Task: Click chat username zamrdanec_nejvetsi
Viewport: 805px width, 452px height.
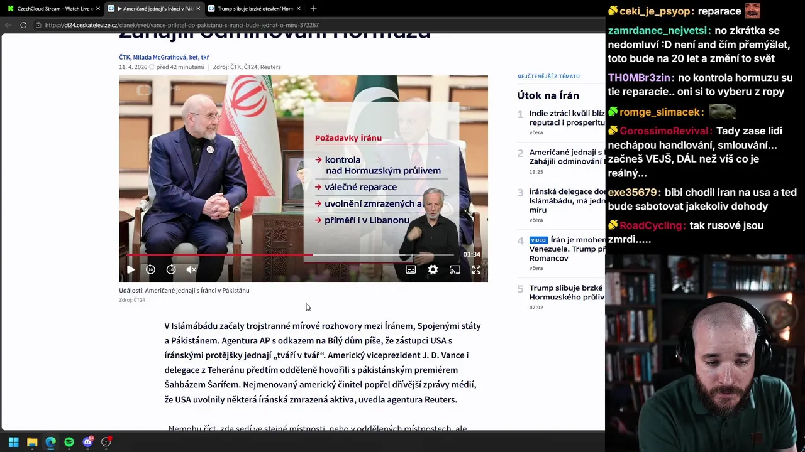Action: (658, 30)
